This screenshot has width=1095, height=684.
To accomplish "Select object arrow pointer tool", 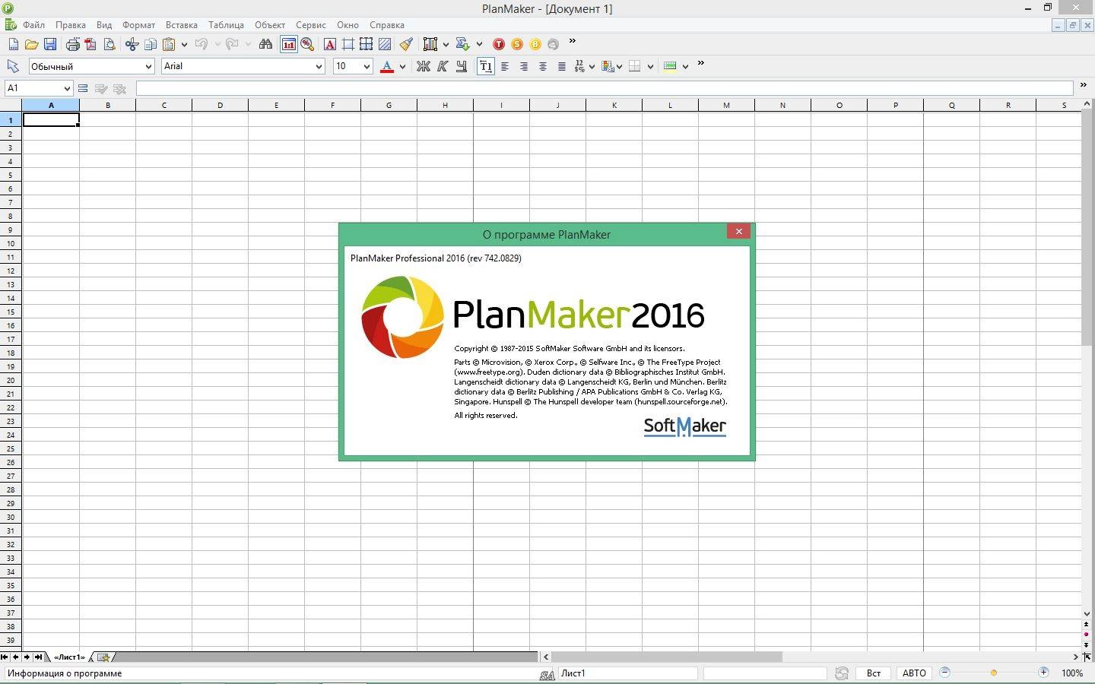I will tap(12, 66).
